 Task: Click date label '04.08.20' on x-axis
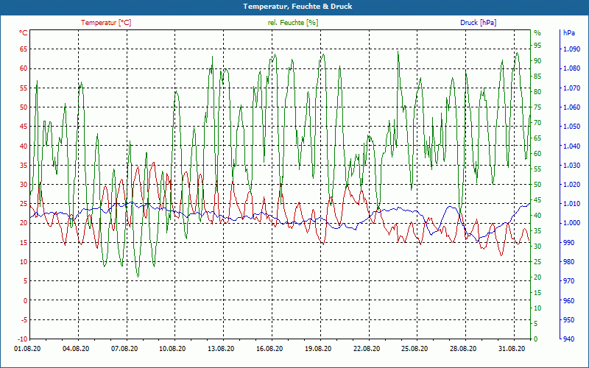76,348
